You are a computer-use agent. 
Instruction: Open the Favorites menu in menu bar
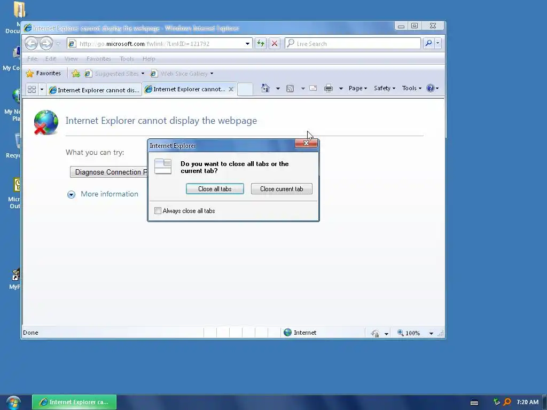click(x=99, y=59)
